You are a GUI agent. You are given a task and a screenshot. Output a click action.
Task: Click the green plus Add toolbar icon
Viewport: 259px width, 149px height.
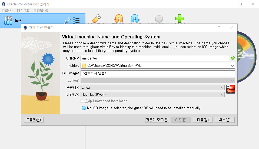[180, 18]
